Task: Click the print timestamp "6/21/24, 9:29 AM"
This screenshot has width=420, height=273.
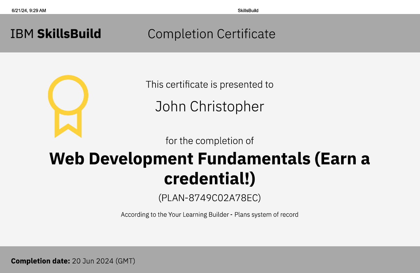Action: tap(29, 10)
